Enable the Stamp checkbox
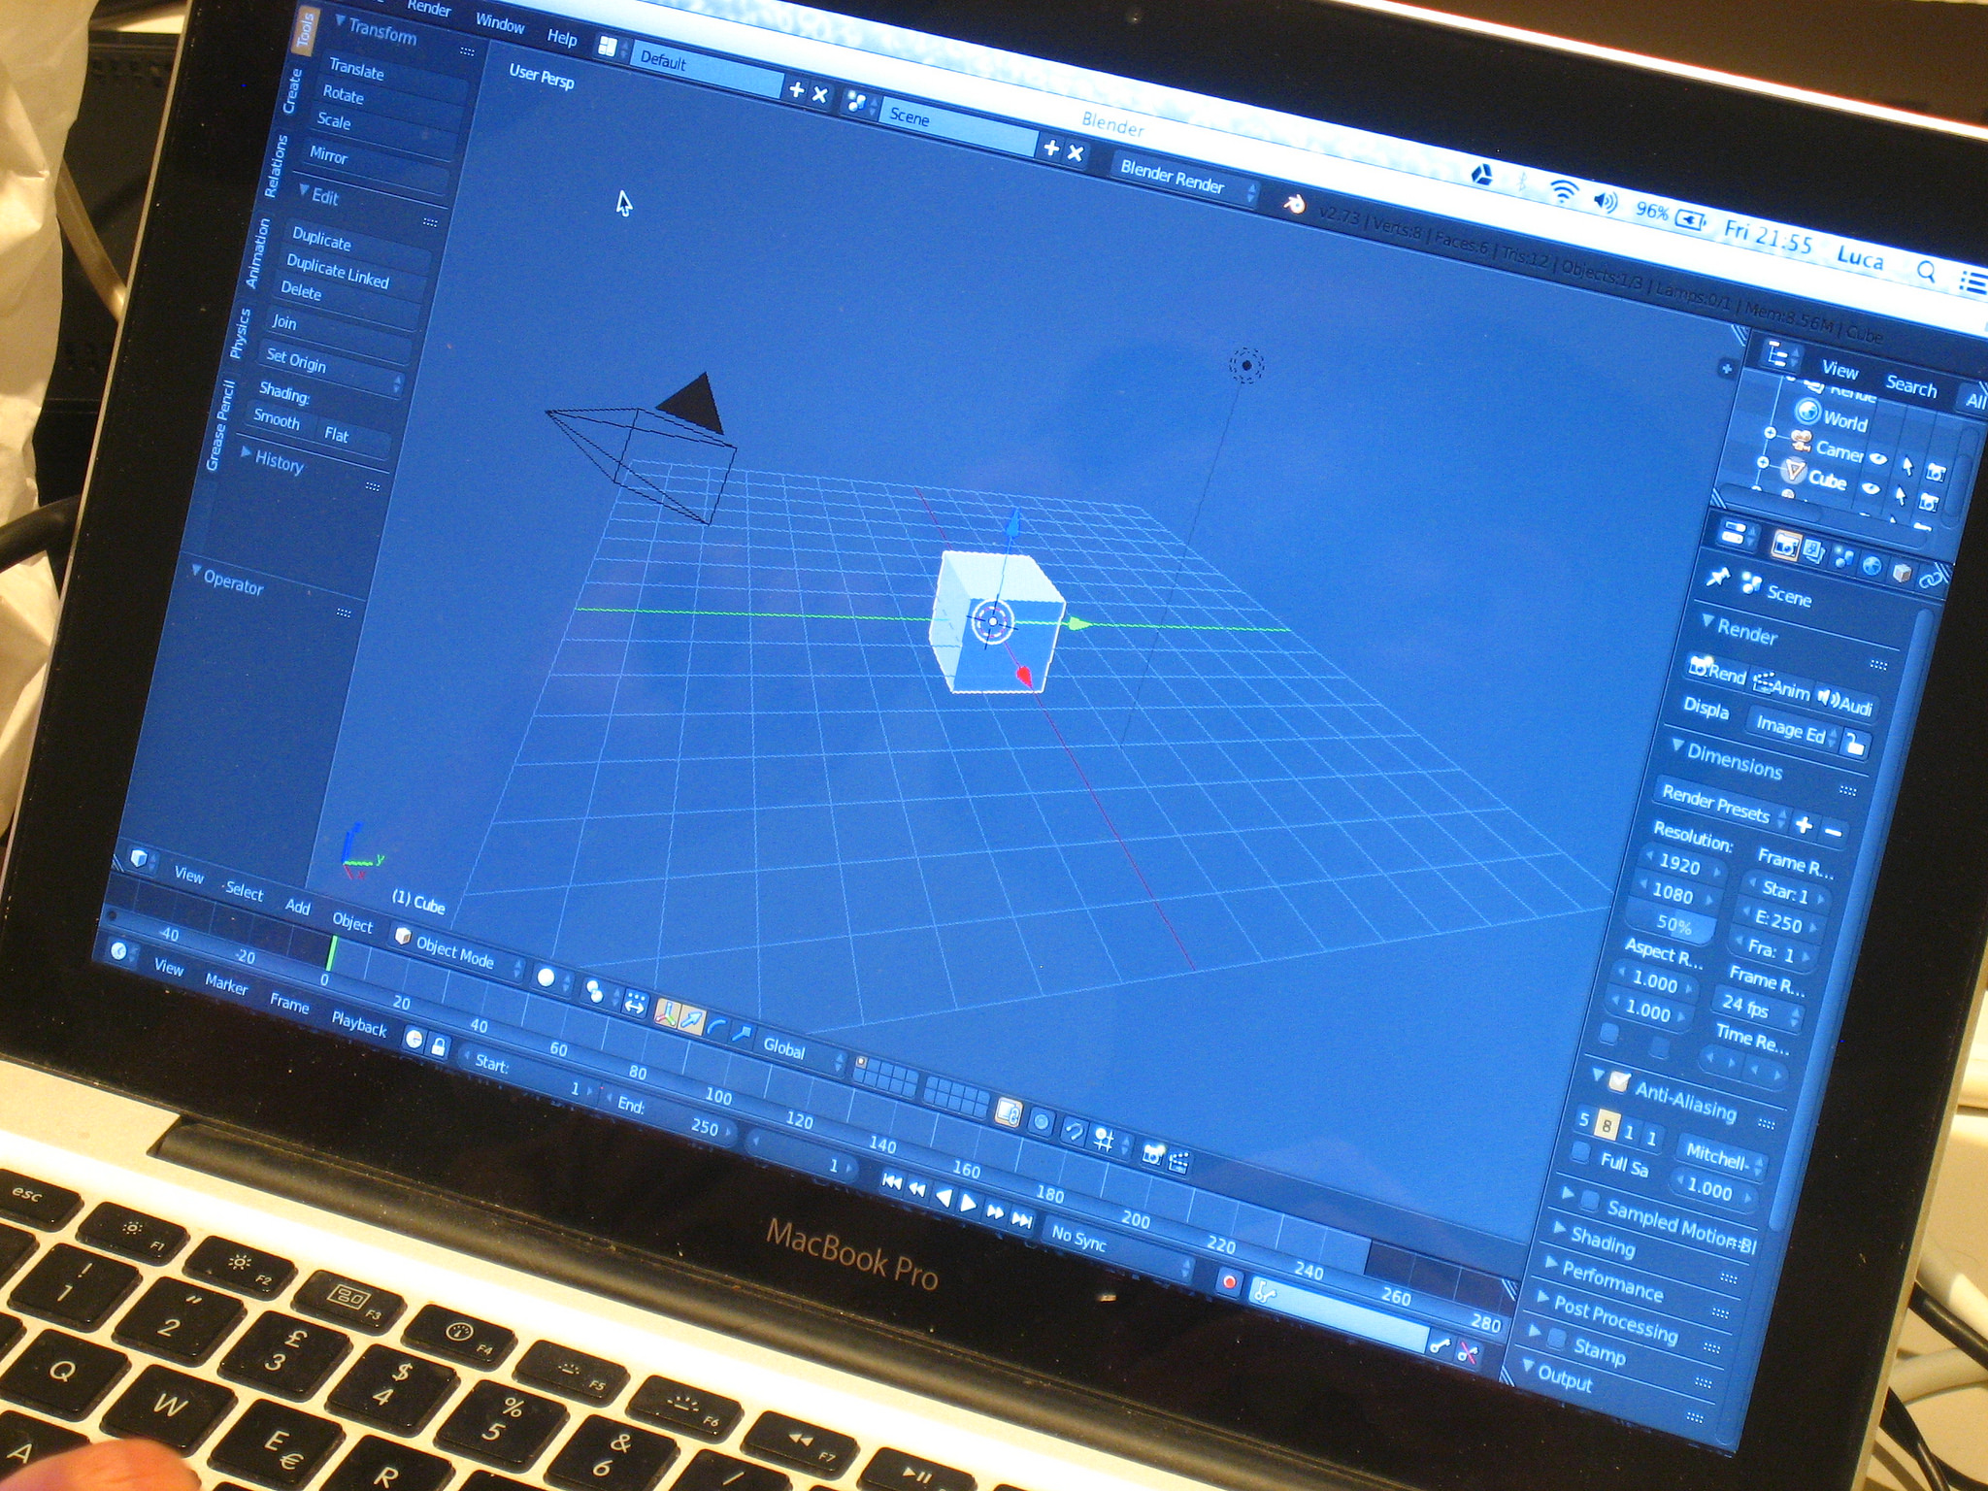1988x1491 pixels. [1557, 1340]
